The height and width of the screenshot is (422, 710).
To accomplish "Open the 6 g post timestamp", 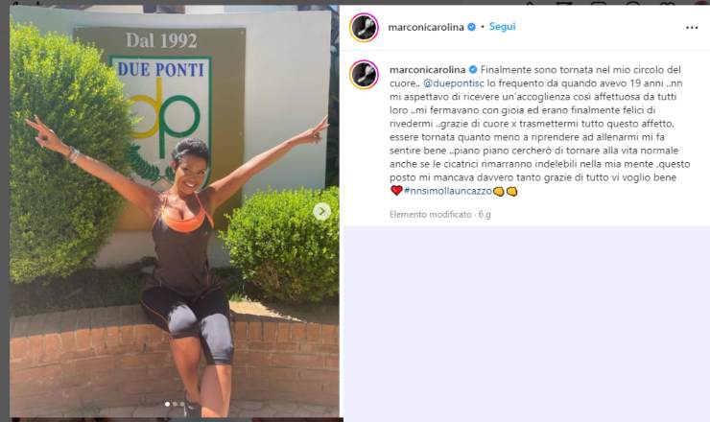I will [x=485, y=214].
